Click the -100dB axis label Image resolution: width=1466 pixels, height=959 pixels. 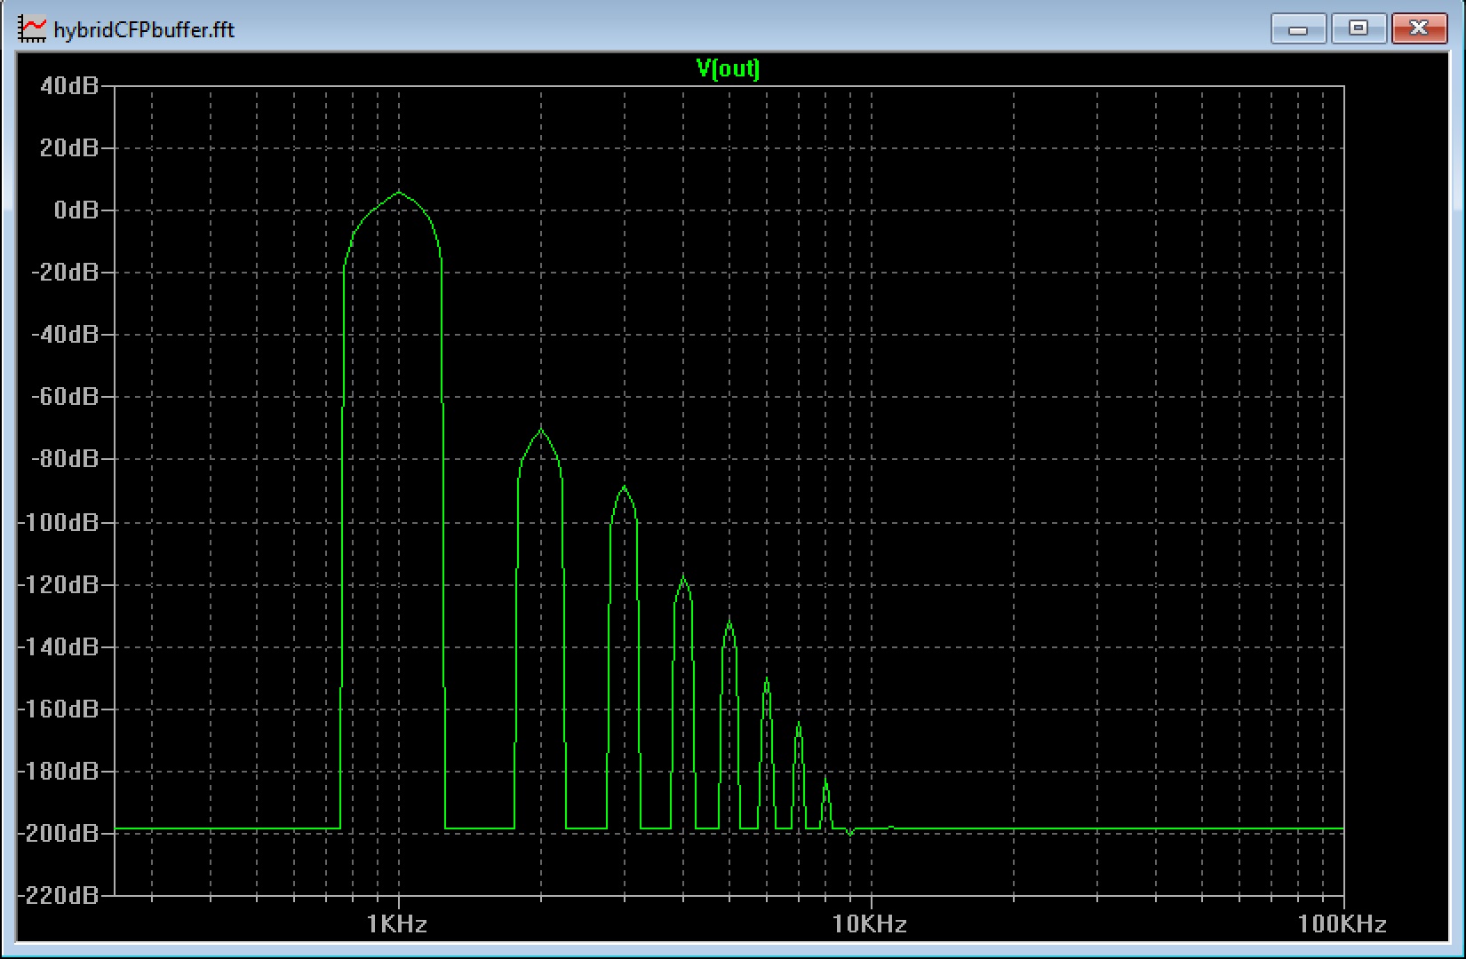[59, 522]
